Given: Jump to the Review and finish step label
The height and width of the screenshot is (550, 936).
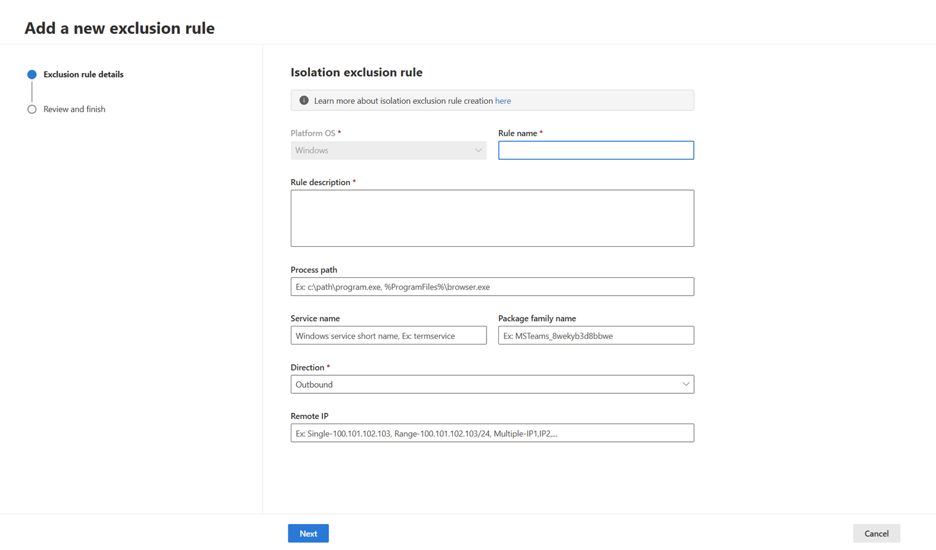Looking at the screenshot, I should coord(74,109).
